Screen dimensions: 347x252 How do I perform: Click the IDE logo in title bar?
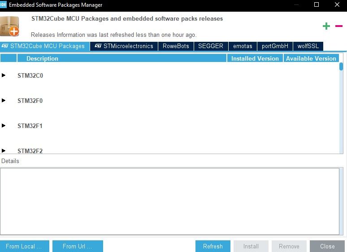pos(3,4)
